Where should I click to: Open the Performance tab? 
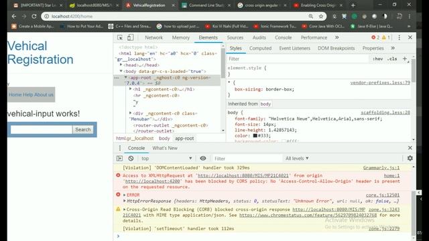[x=314, y=37]
